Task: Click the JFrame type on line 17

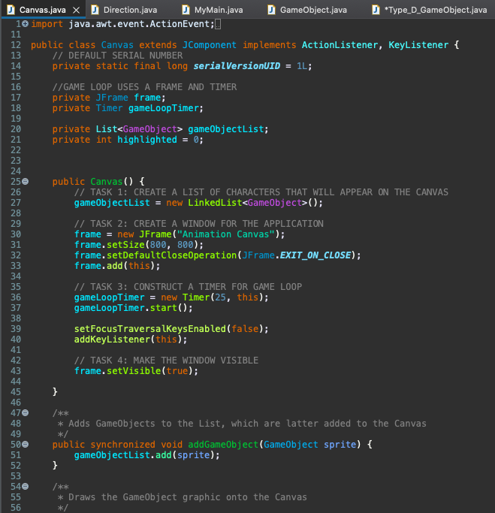Action: point(112,98)
